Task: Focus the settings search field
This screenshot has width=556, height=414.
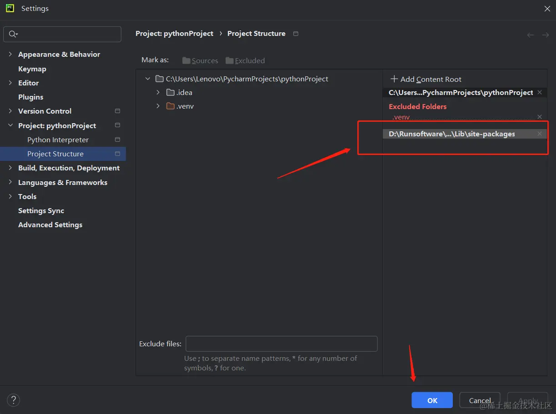Action: [62, 34]
